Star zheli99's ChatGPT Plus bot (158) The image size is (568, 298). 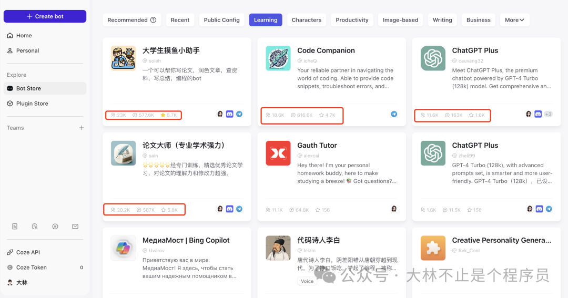pyautogui.click(x=470, y=210)
